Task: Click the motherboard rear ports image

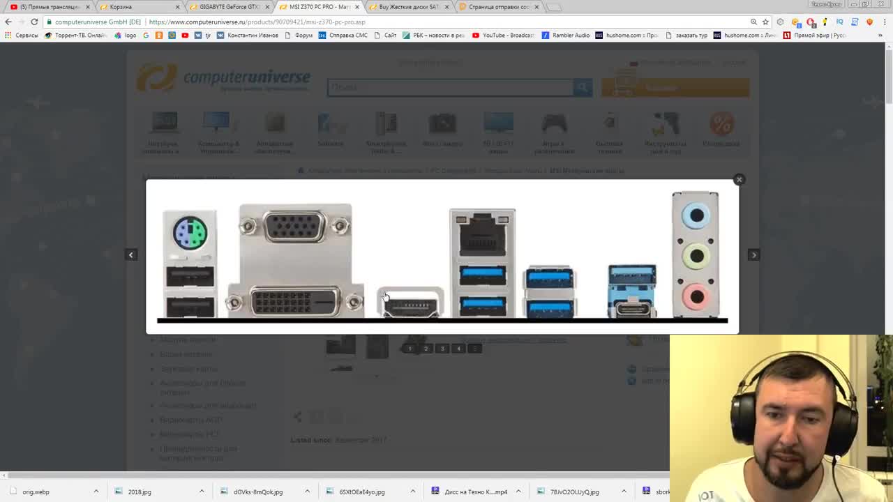Action: click(x=442, y=257)
